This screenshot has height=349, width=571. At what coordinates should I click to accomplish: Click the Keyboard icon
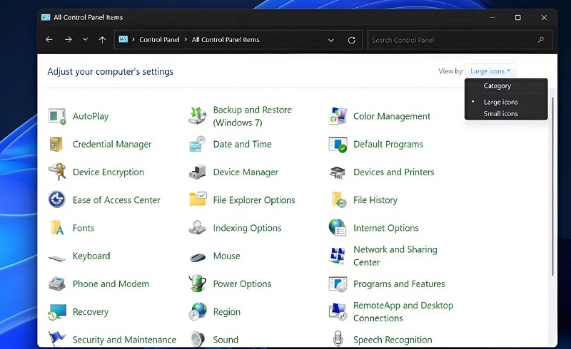coord(57,259)
